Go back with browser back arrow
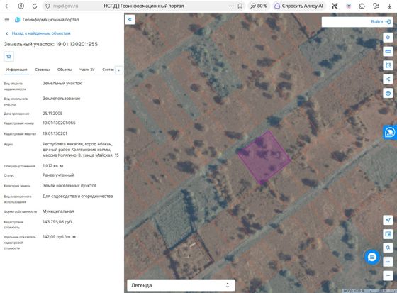This screenshot has height=293, width=397. point(7,6)
